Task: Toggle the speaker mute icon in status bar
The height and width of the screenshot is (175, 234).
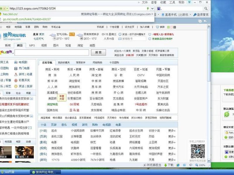Action: pyautogui.click(x=191, y=165)
